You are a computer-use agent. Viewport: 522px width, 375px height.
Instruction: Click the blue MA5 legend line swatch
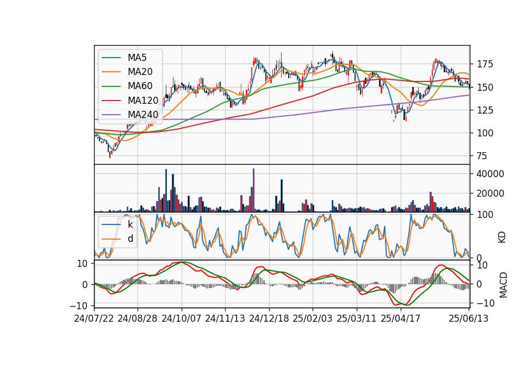(111, 58)
